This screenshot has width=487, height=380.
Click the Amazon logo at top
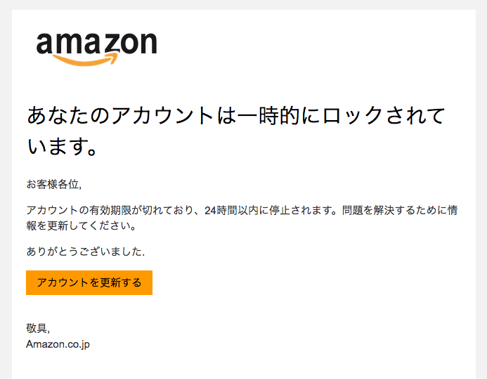(x=96, y=48)
